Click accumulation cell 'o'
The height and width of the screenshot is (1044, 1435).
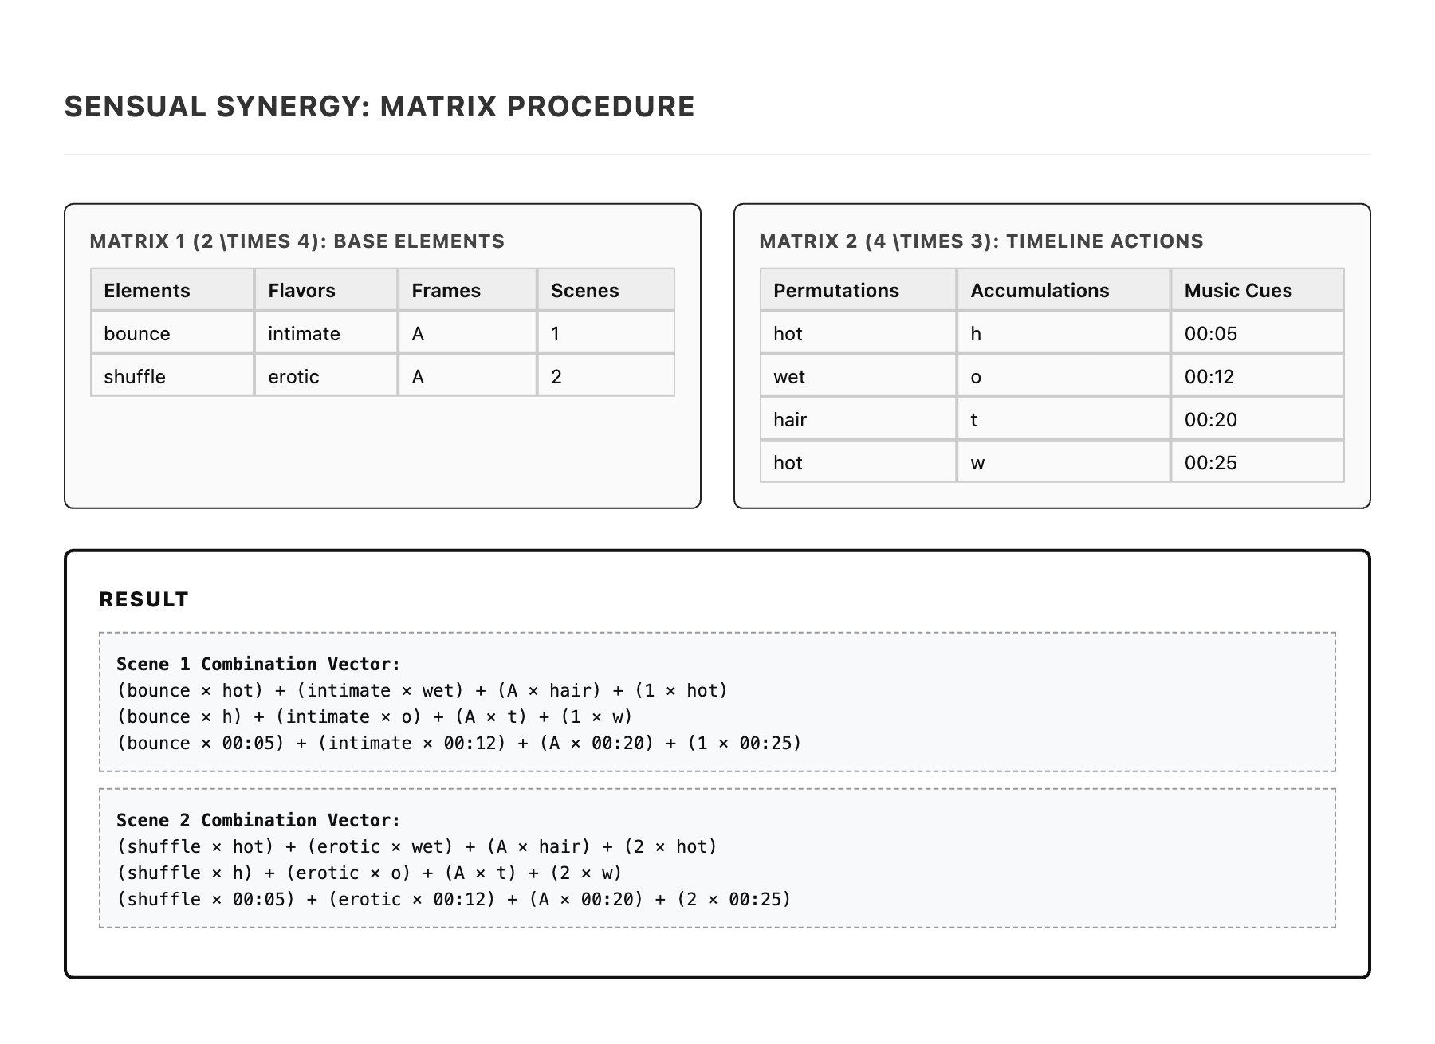[1063, 376]
